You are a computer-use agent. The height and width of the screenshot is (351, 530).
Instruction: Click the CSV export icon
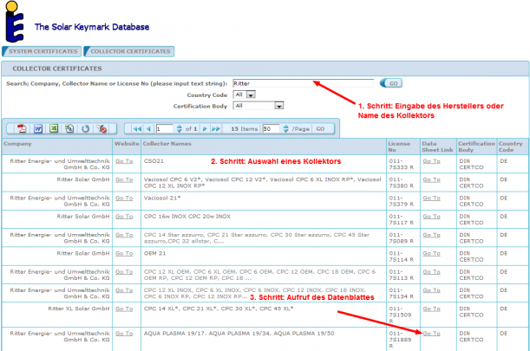pyautogui.click(x=69, y=128)
